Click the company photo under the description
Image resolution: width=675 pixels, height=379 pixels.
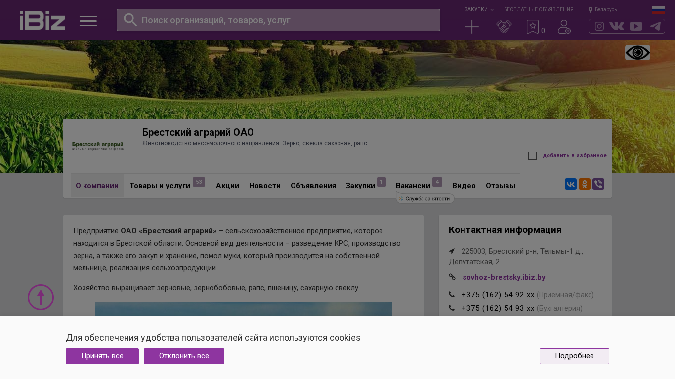point(244,309)
